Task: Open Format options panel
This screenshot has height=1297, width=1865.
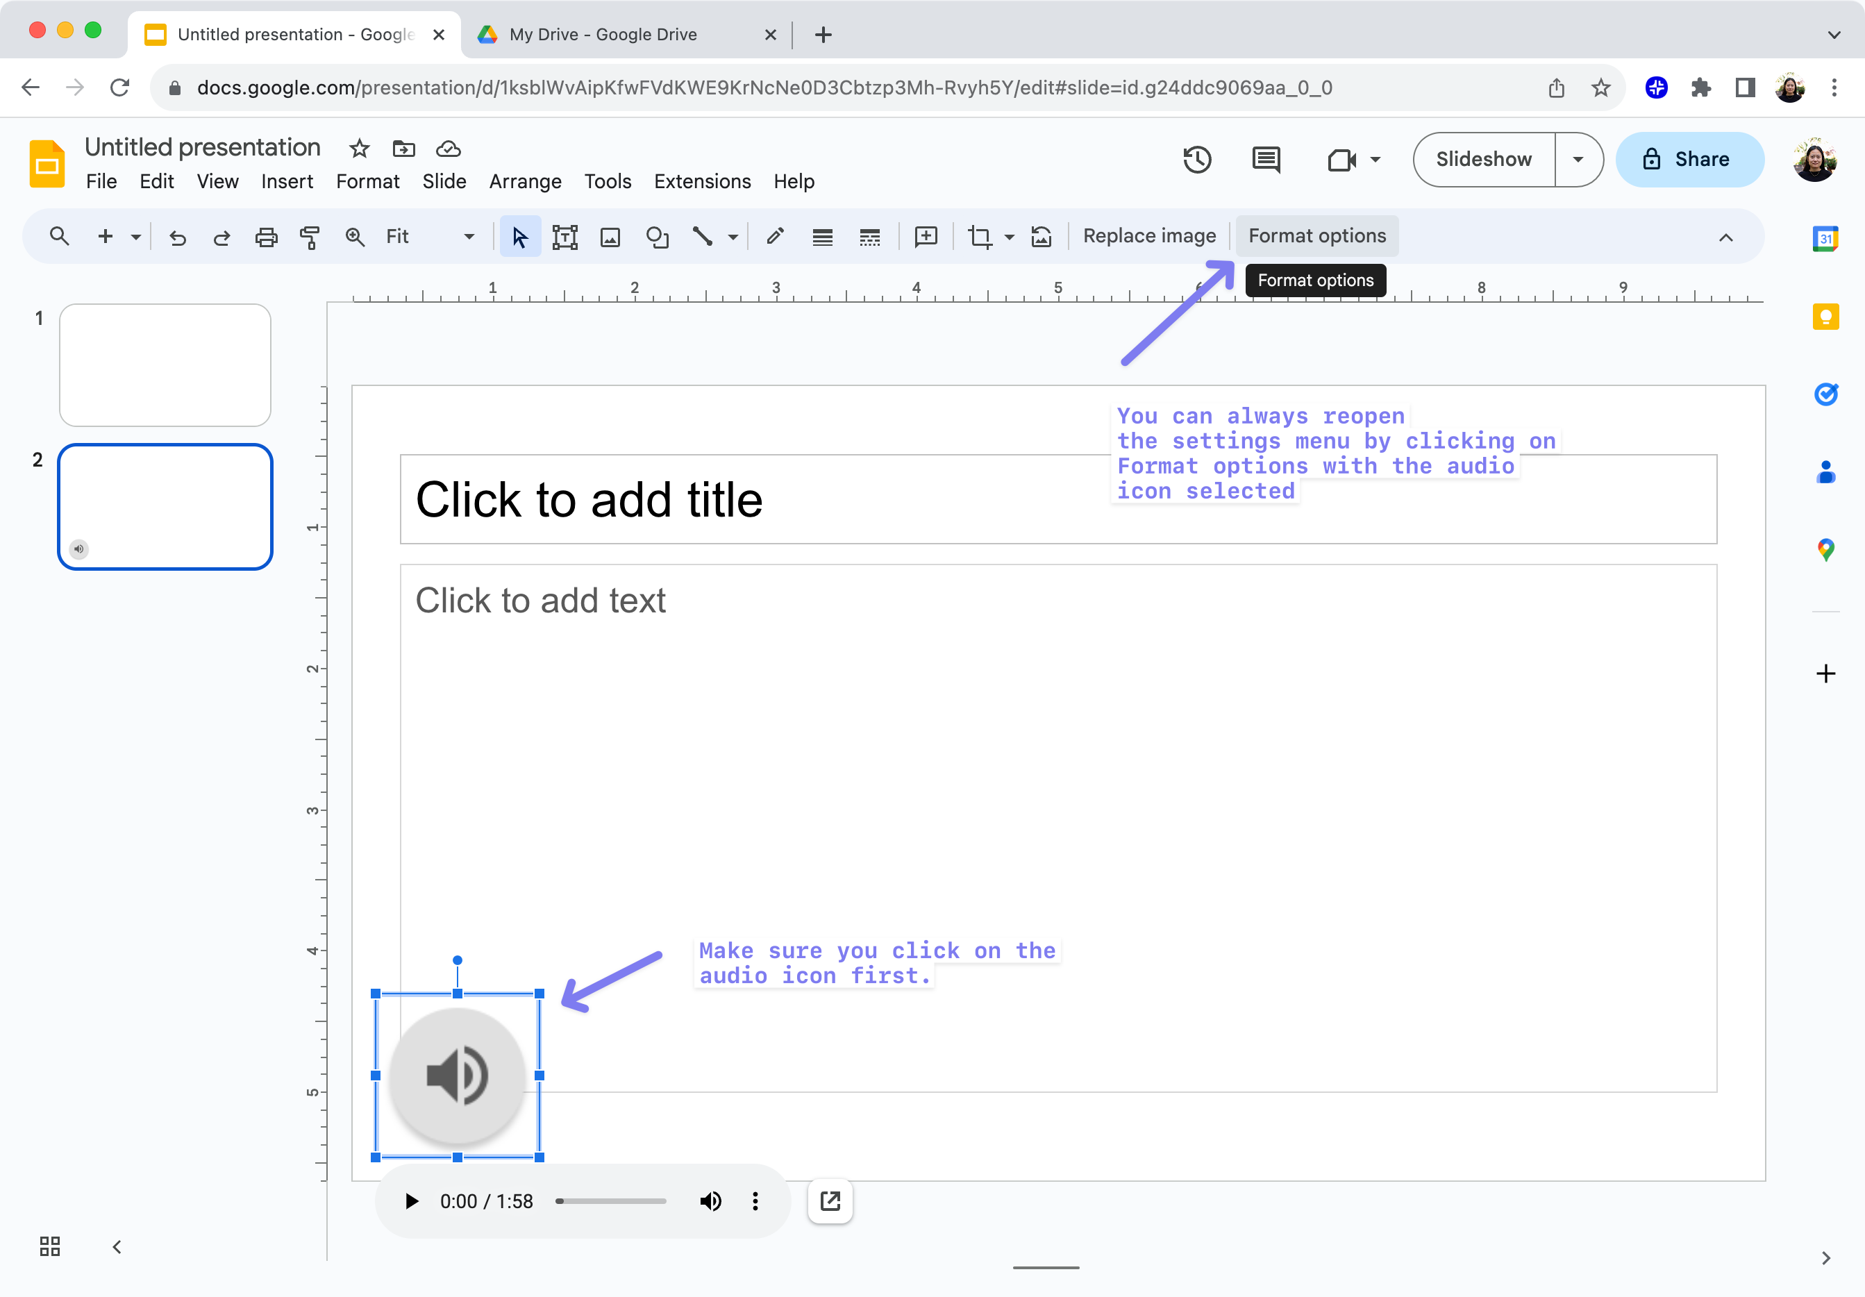Action: [x=1316, y=235]
